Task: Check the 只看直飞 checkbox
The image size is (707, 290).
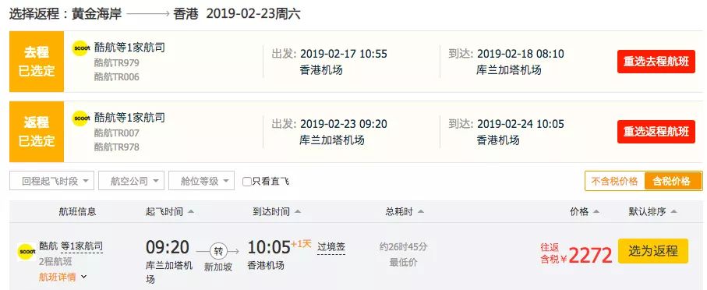Action: [x=246, y=182]
